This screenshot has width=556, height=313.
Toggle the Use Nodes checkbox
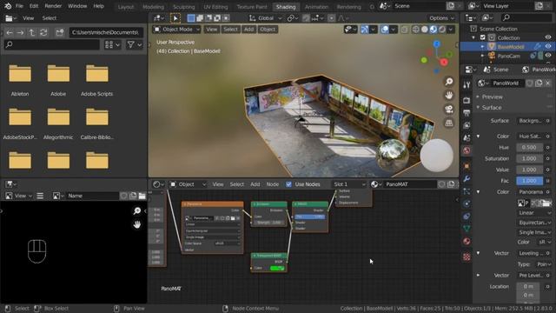pos(288,184)
